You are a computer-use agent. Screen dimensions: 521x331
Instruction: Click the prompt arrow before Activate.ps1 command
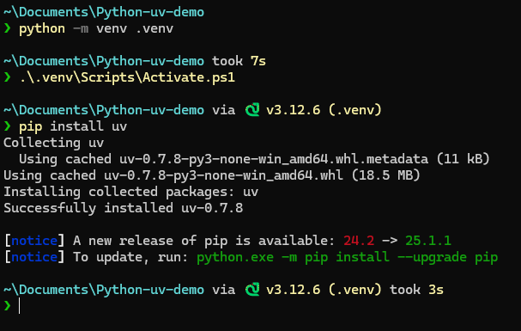[8, 77]
